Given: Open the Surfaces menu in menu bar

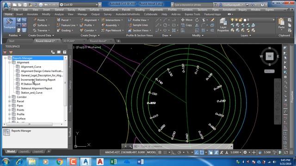Looking at the screenshot, I should coord(94,10).
